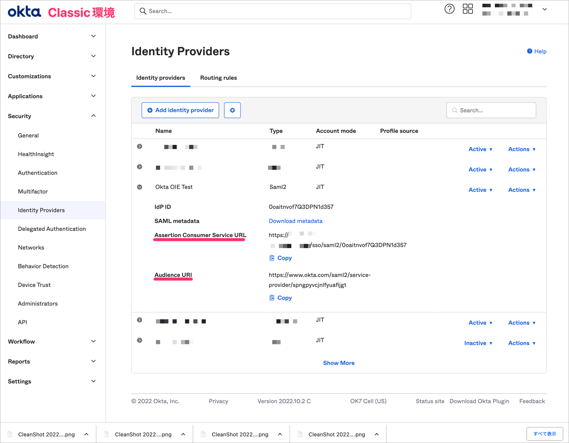Copy the Assertion Consumer Service URL

[280, 258]
